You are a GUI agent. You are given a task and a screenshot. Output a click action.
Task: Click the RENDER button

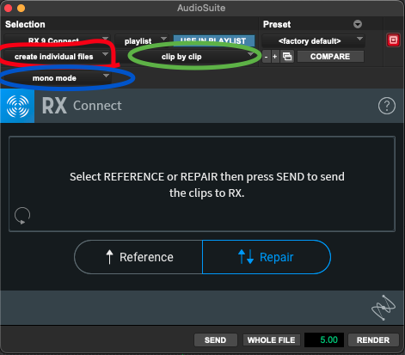pos(373,340)
